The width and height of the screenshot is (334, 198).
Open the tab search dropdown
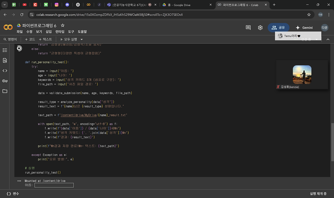coord(4,5)
